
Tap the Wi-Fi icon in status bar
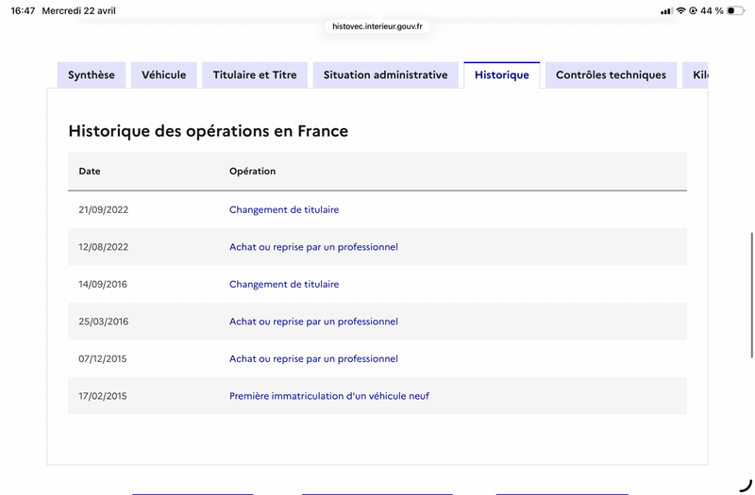[x=680, y=10]
